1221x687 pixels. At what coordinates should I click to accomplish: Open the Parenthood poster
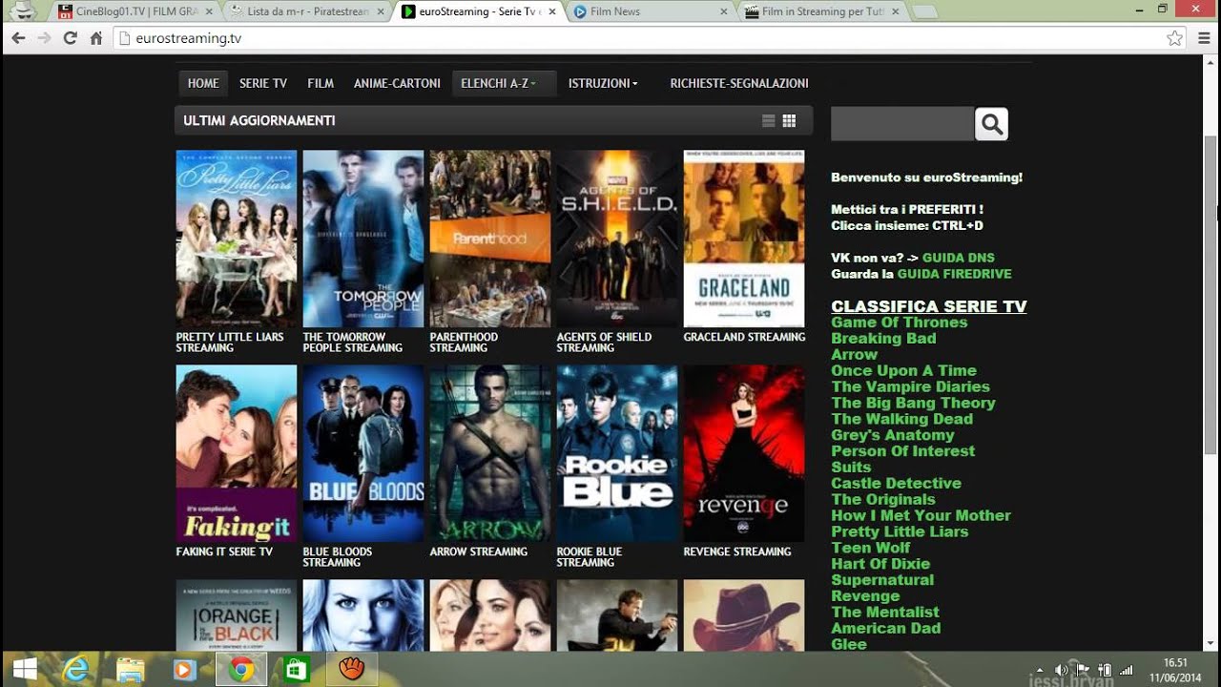click(490, 239)
